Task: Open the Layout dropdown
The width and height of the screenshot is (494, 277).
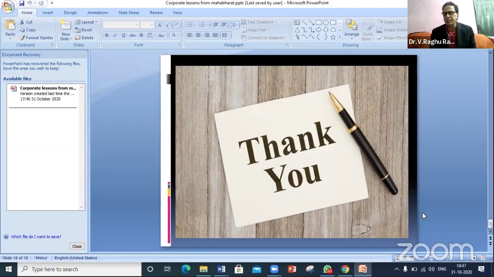Action: (86, 22)
